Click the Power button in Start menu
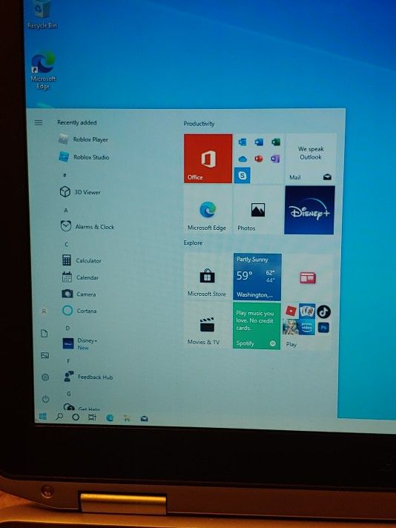This screenshot has width=396, height=528. click(x=46, y=399)
